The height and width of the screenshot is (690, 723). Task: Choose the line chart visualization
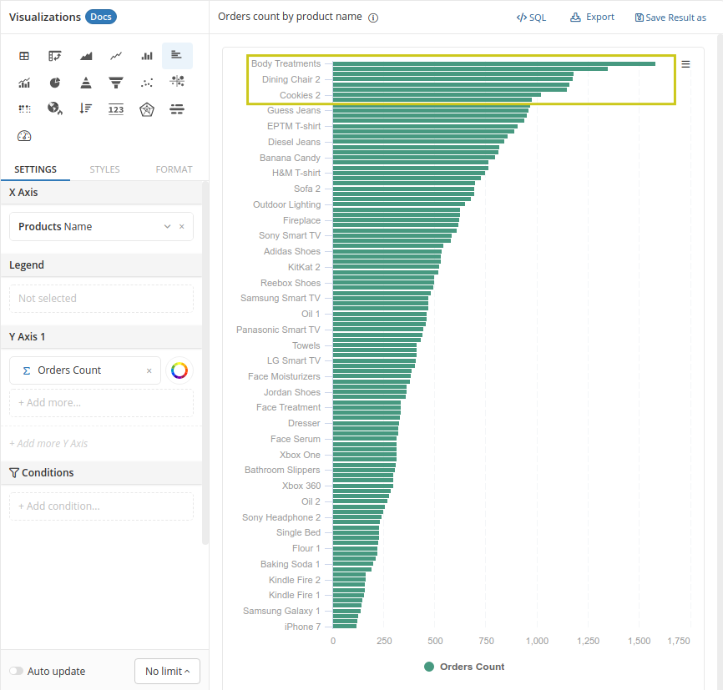click(116, 56)
